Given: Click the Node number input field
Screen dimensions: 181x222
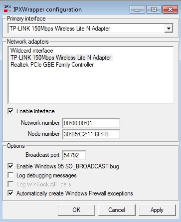Looking at the screenshot, I should point(91,134).
